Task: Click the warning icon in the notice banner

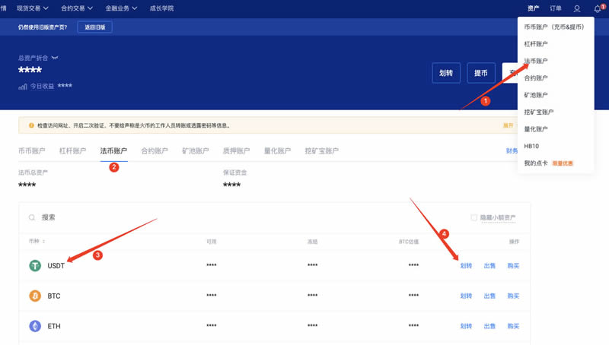Action: pos(31,125)
